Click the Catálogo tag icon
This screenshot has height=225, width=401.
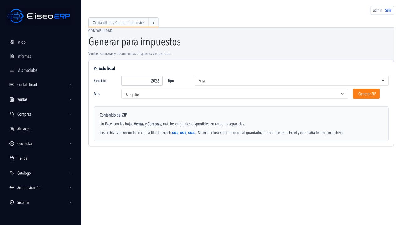[x=12, y=173]
